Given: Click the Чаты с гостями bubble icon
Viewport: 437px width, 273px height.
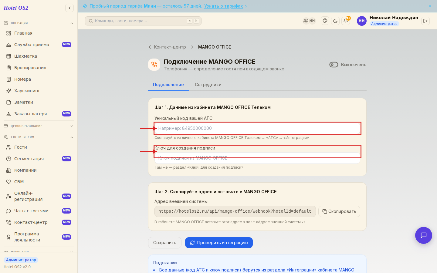Looking at the screenshot, I should (x=8, y=211).
